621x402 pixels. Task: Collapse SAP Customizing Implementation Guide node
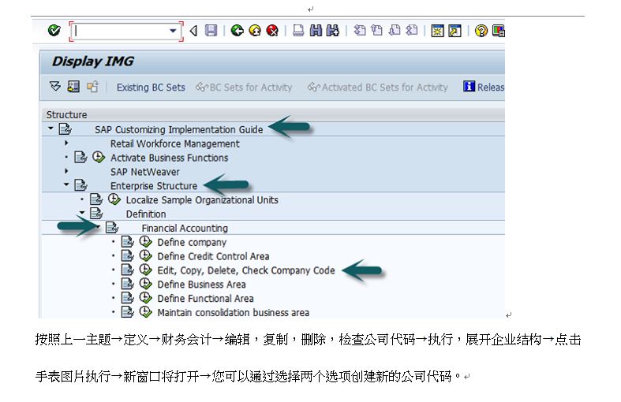pyautogui.click(x=51, y=128)
